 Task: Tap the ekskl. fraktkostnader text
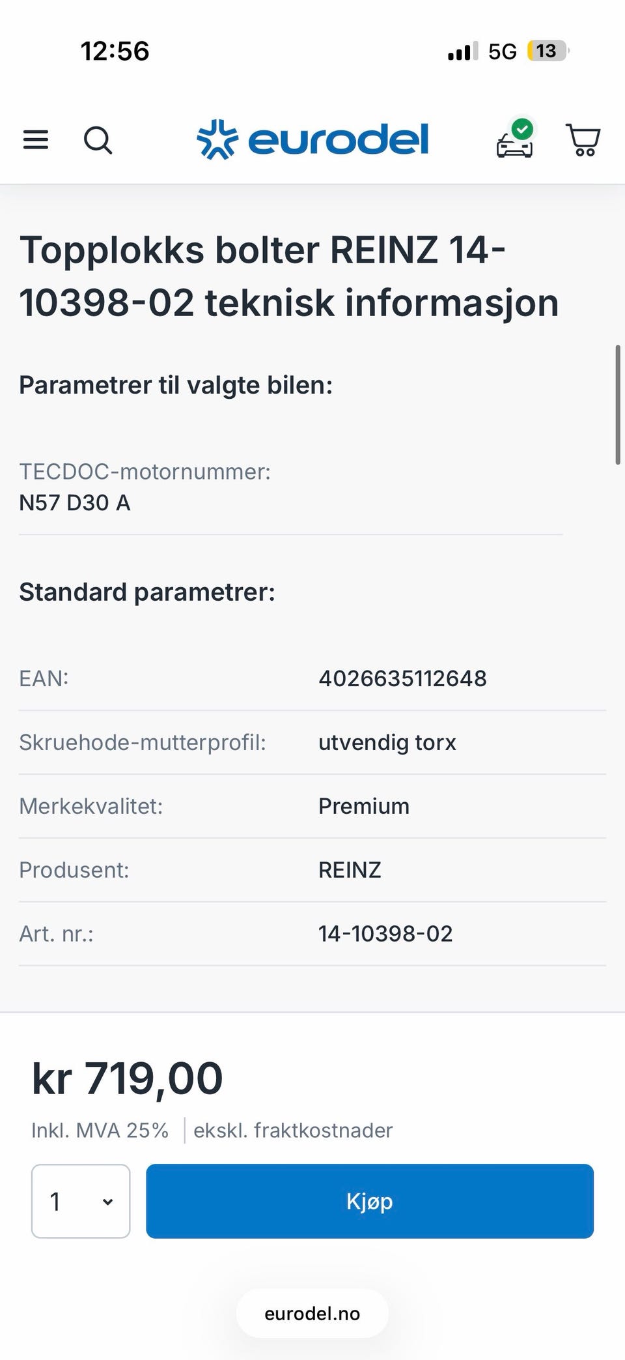(x=293, y=1130)
